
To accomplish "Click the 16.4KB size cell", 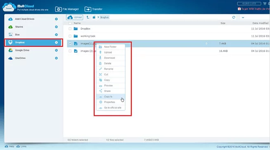I will (223, 51).
